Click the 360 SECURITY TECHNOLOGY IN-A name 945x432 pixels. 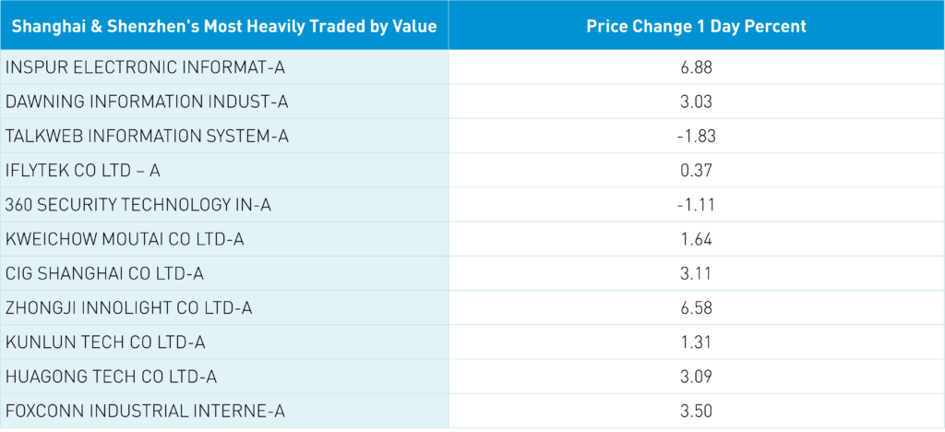pos(138,204)
